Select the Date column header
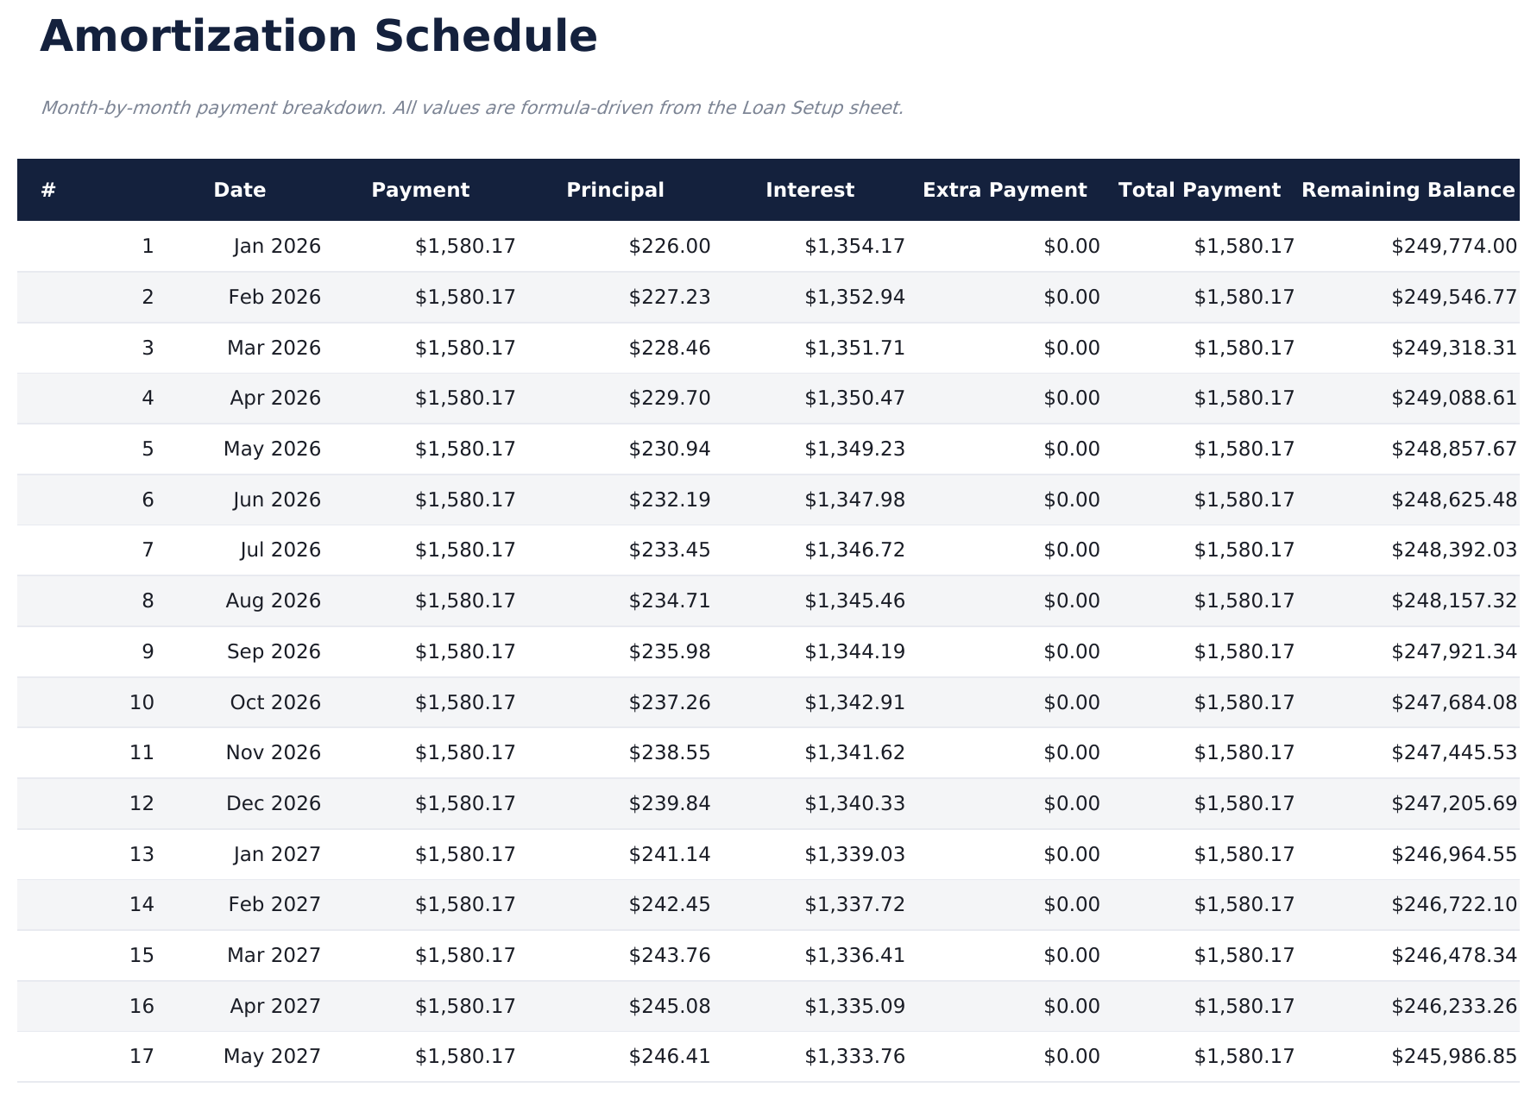 pos(240,190)
